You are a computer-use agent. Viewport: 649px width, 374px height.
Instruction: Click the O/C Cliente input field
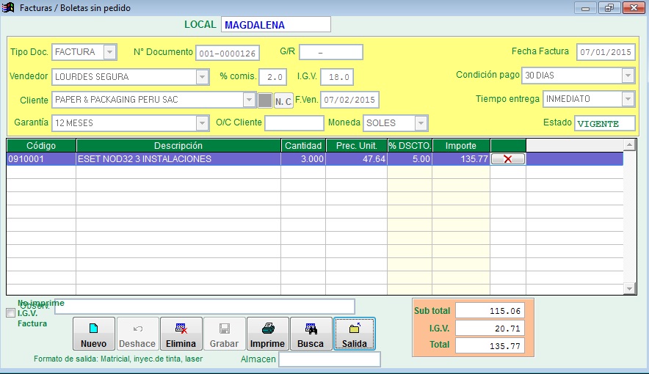coord(294,122)
